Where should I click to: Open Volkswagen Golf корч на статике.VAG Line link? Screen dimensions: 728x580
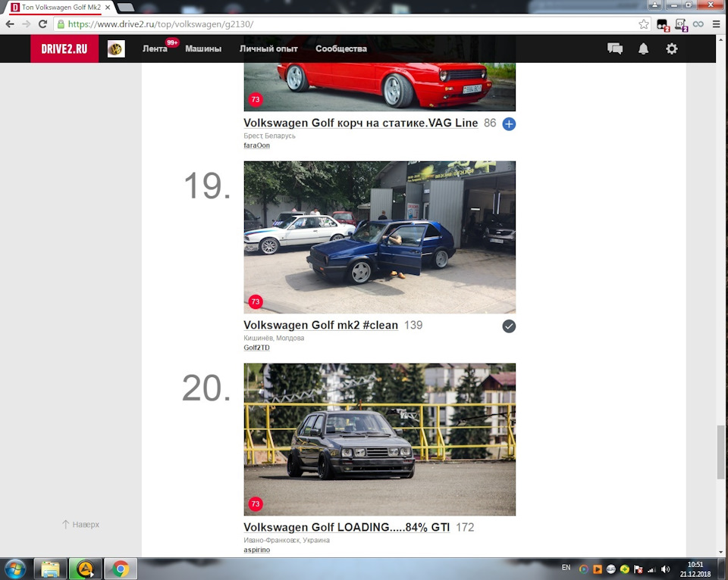[361, 123]
